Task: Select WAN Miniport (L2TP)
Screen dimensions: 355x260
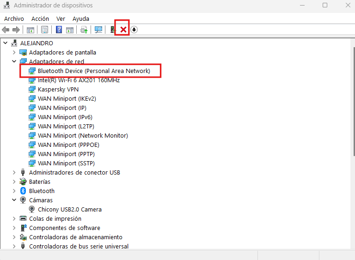Action: click(66, 126)
